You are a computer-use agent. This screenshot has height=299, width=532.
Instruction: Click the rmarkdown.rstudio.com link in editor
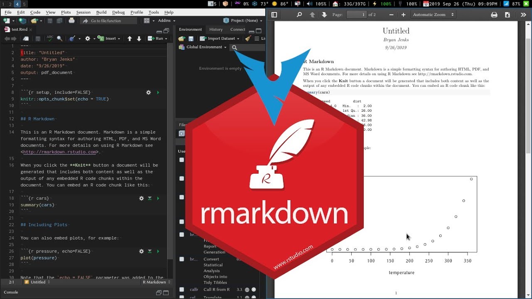pos(59,152)
